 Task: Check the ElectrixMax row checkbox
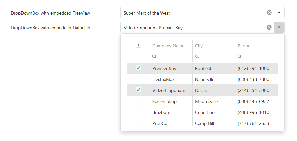[138, 79]
